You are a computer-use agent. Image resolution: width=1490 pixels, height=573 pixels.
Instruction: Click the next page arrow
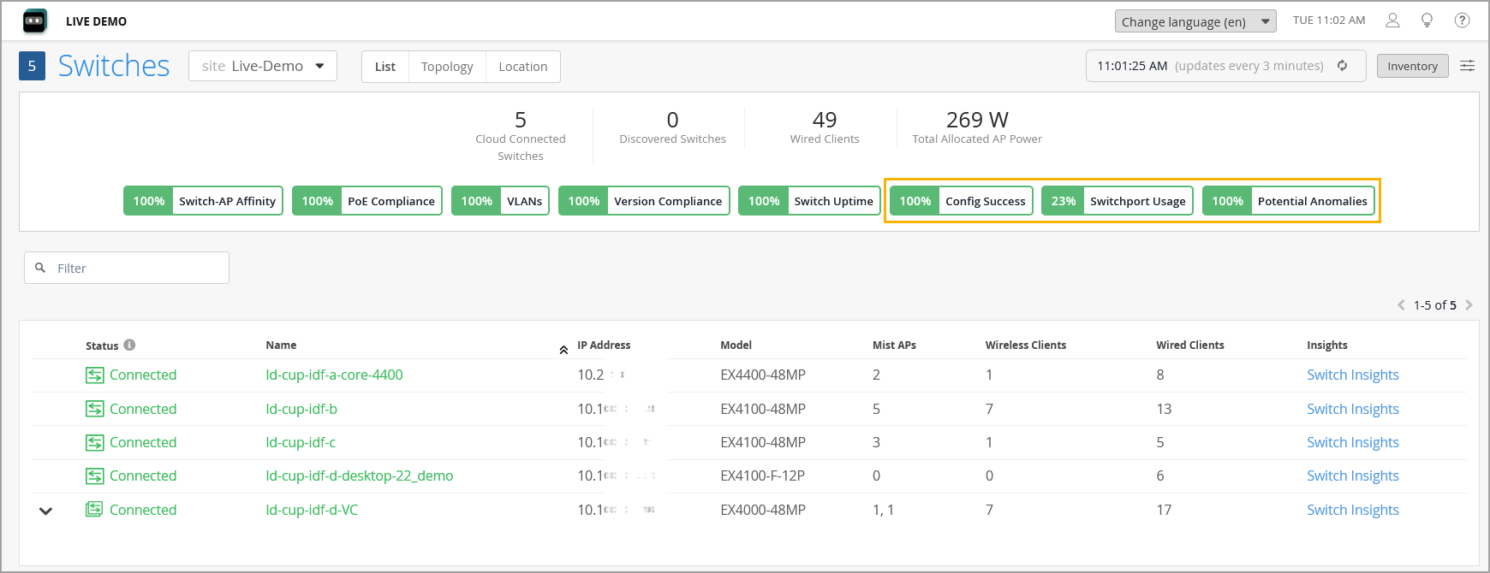click(1469, 304)
